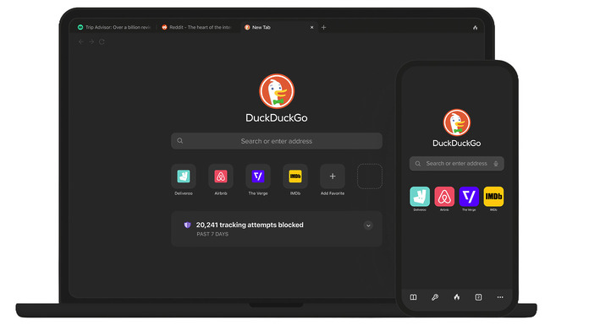Open bookmarks book icon on phone
The height and width of the screenshot is (331, 589).
click(x=413, y=297)
